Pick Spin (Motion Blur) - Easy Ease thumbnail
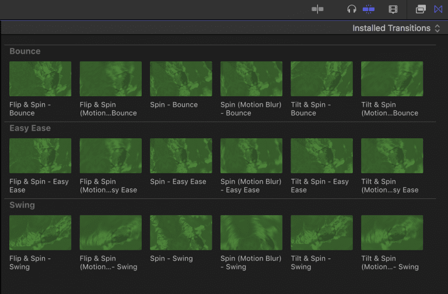 coord(251,156)
